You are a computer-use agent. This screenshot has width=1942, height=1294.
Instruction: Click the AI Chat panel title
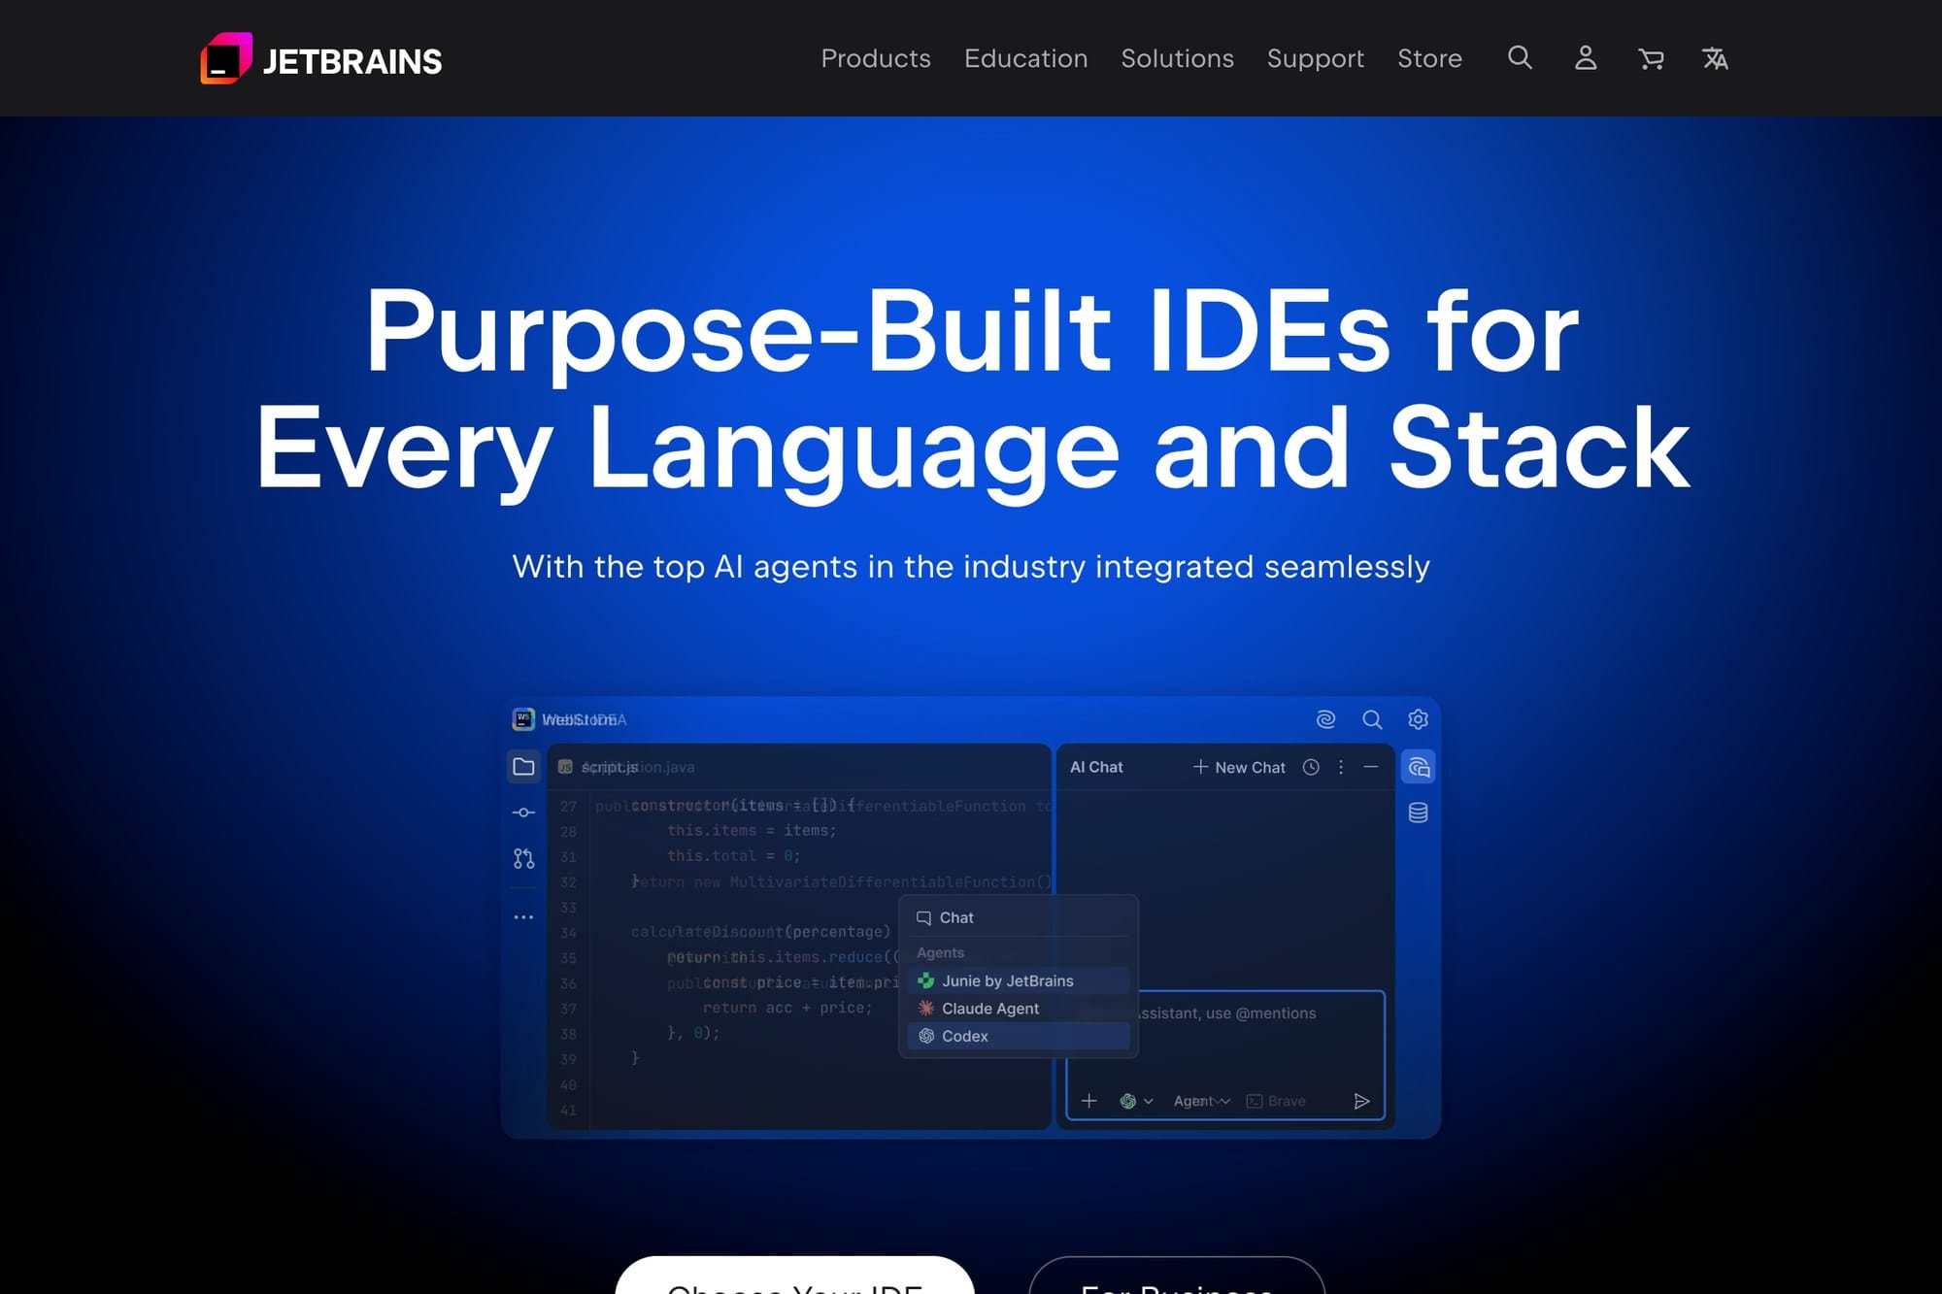(x=1096, y=767)
